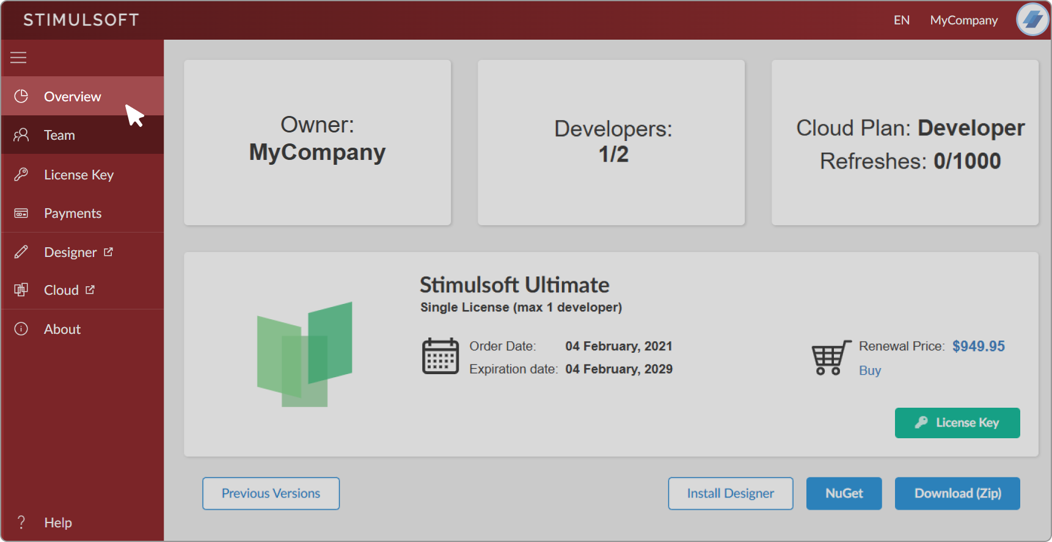Open the Overview section

pos(82,96)
